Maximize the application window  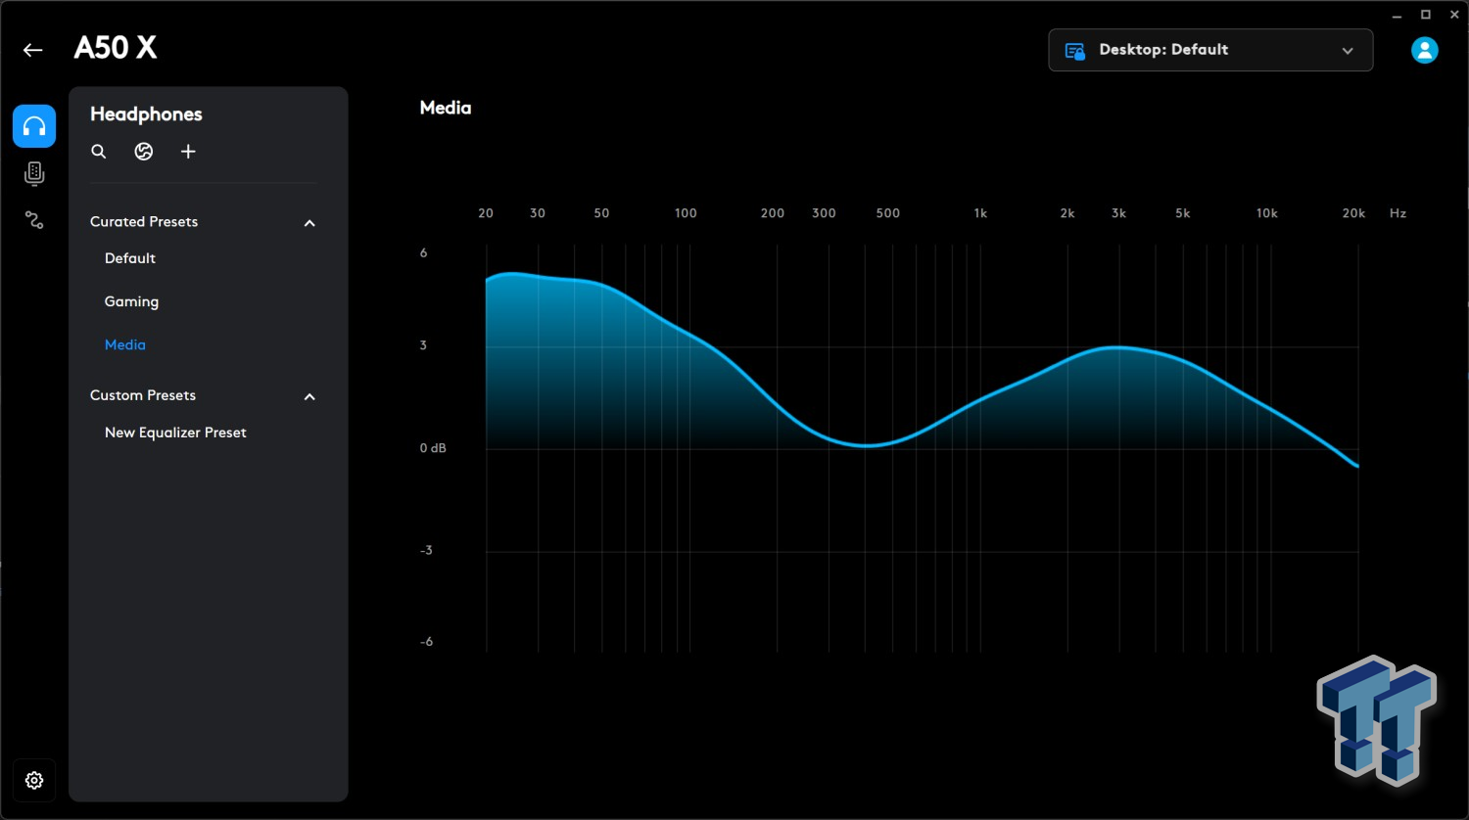(1426, 14)
